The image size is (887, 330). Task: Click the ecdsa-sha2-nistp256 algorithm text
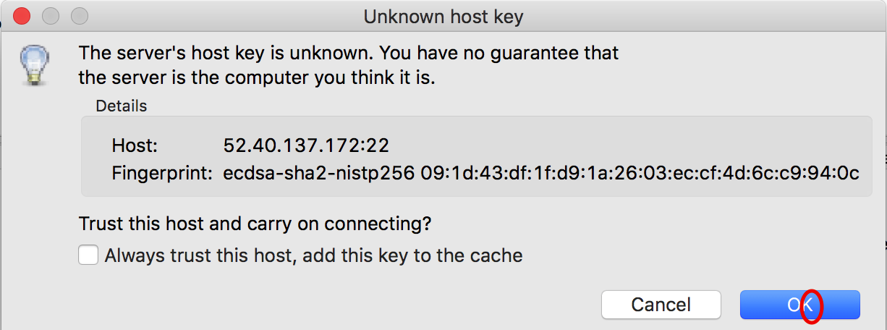319,174
